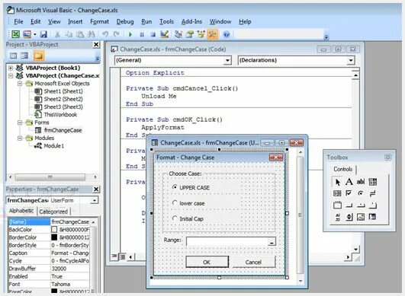Select the TextBox tool in Toolbox
The height and width of the screenshot is (296, 405).
361,182
